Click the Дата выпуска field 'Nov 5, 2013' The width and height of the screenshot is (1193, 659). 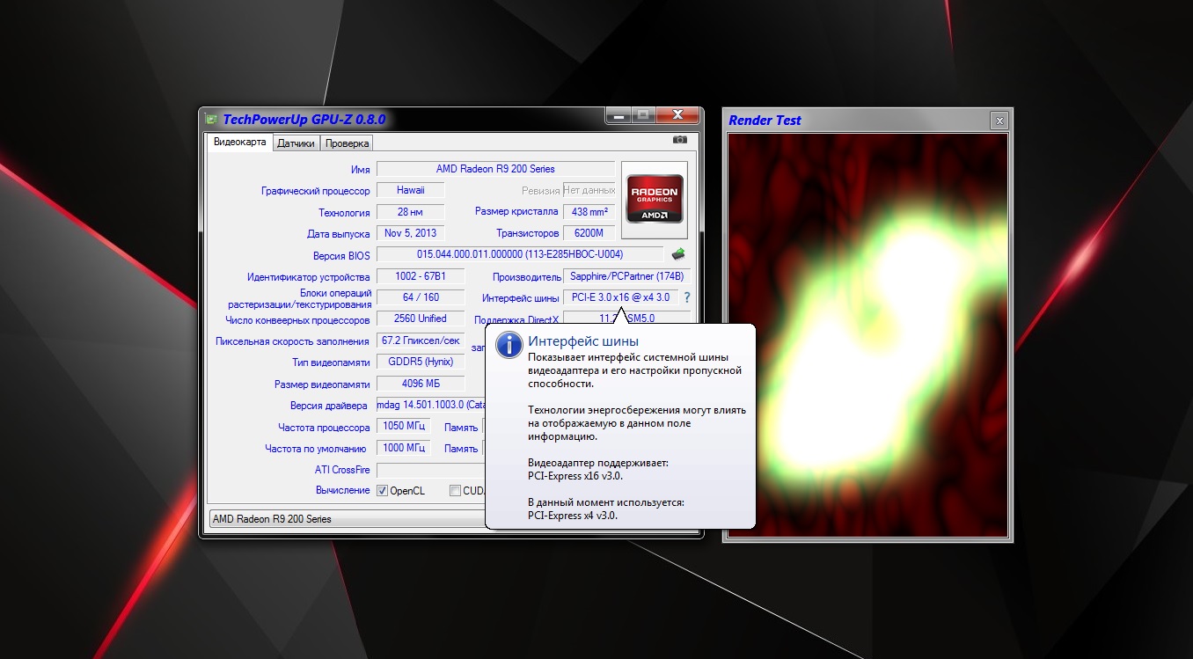411,234
